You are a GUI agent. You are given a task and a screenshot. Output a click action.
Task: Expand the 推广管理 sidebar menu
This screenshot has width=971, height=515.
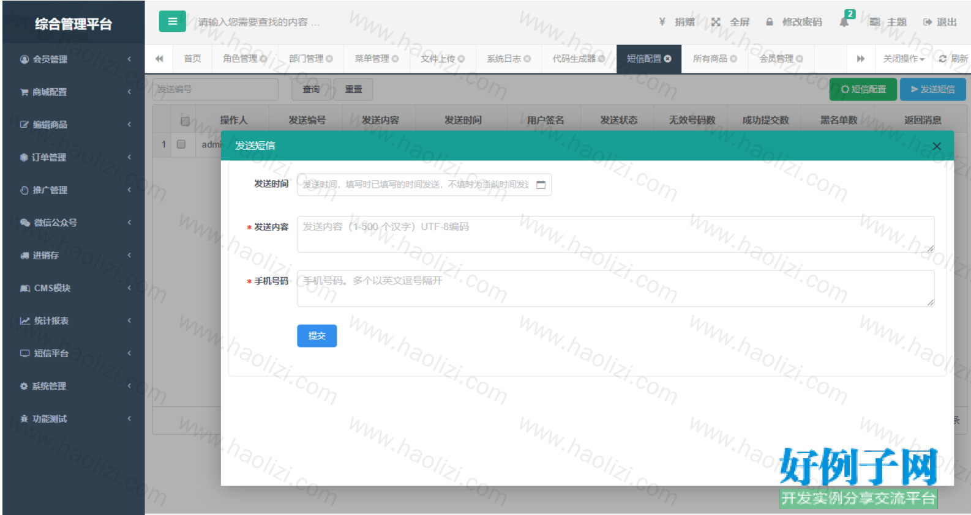coord(73,190)
